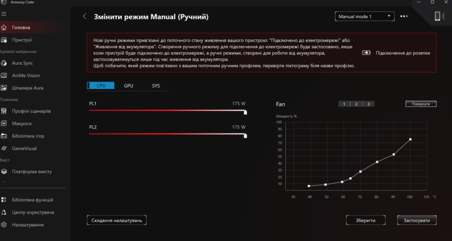This screenshot has height=241, width=452.
Task: Click the plug icon beside Підключення до розетки
Action: point(366,53)
